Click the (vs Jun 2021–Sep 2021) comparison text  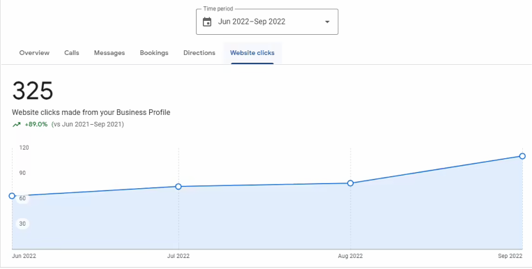pyautogui.click(x=88, y=125)
